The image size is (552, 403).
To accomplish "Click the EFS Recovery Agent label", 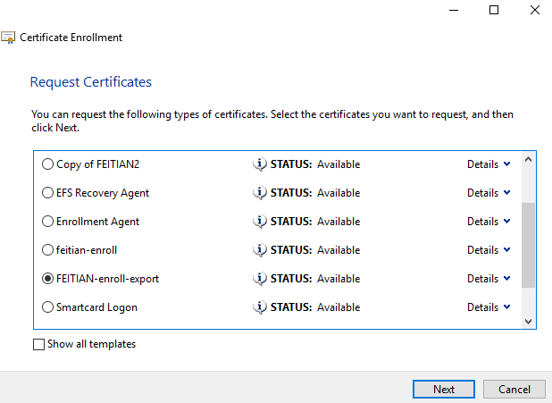I will click(103, 193).
